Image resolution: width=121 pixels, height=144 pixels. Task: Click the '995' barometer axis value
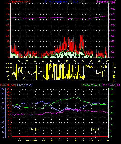(112, 36)
